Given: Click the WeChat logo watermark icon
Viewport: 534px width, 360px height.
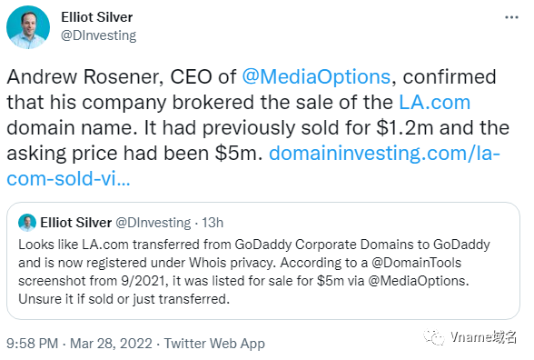Looking at the screenshot, I should [x=434, y=337].
